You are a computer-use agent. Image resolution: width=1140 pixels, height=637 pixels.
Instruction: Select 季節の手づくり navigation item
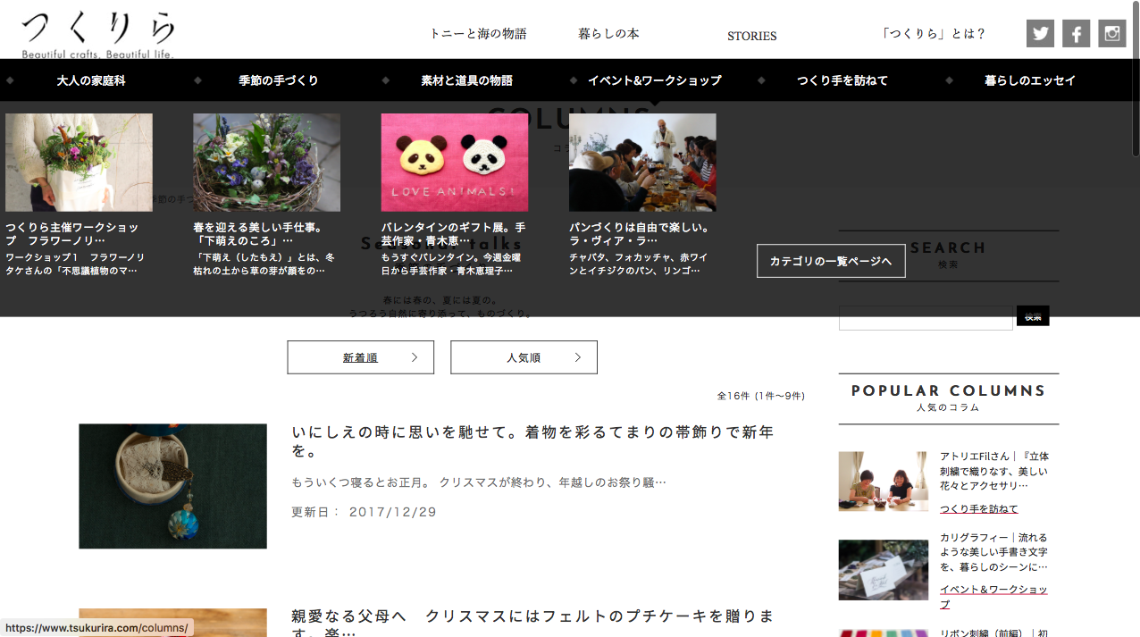point(279,80)
